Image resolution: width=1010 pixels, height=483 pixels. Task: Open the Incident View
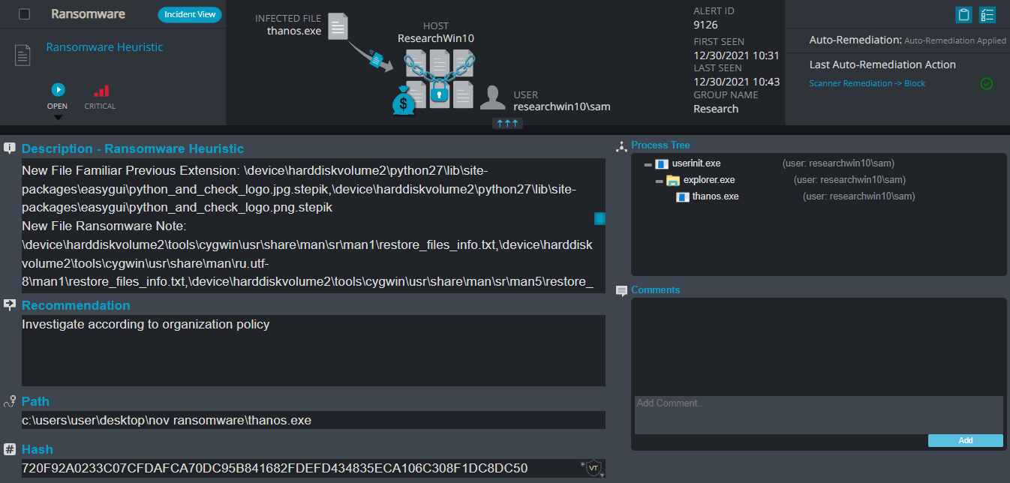(190, 14)
